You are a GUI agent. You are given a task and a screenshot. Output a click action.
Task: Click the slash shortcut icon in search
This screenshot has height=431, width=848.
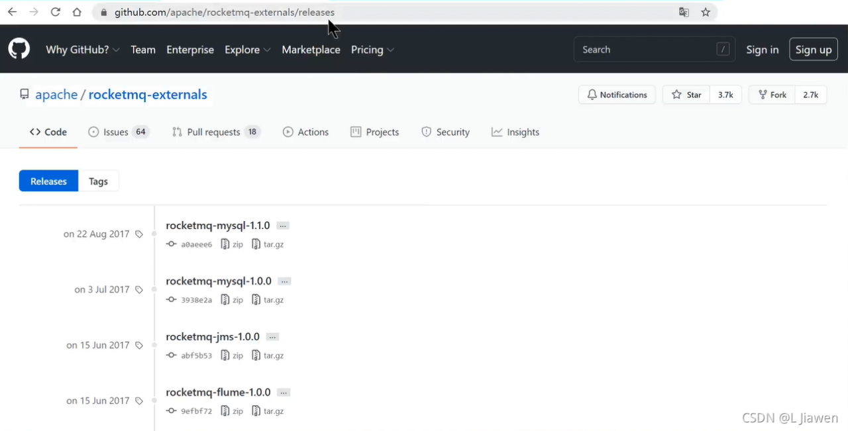pyautogui.click(x=723, y=49)
